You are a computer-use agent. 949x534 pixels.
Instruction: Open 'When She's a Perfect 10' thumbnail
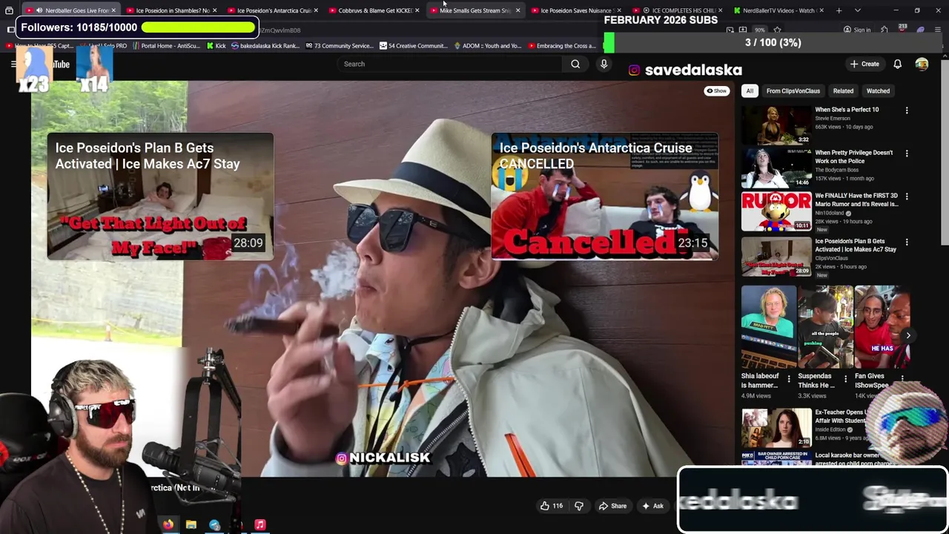click(x=776, y=125)
